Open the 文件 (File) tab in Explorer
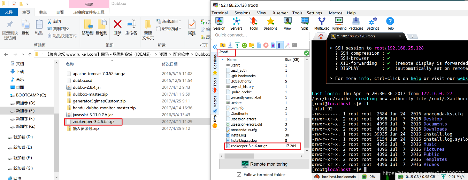Screen dimensions: 468x180 9,12
